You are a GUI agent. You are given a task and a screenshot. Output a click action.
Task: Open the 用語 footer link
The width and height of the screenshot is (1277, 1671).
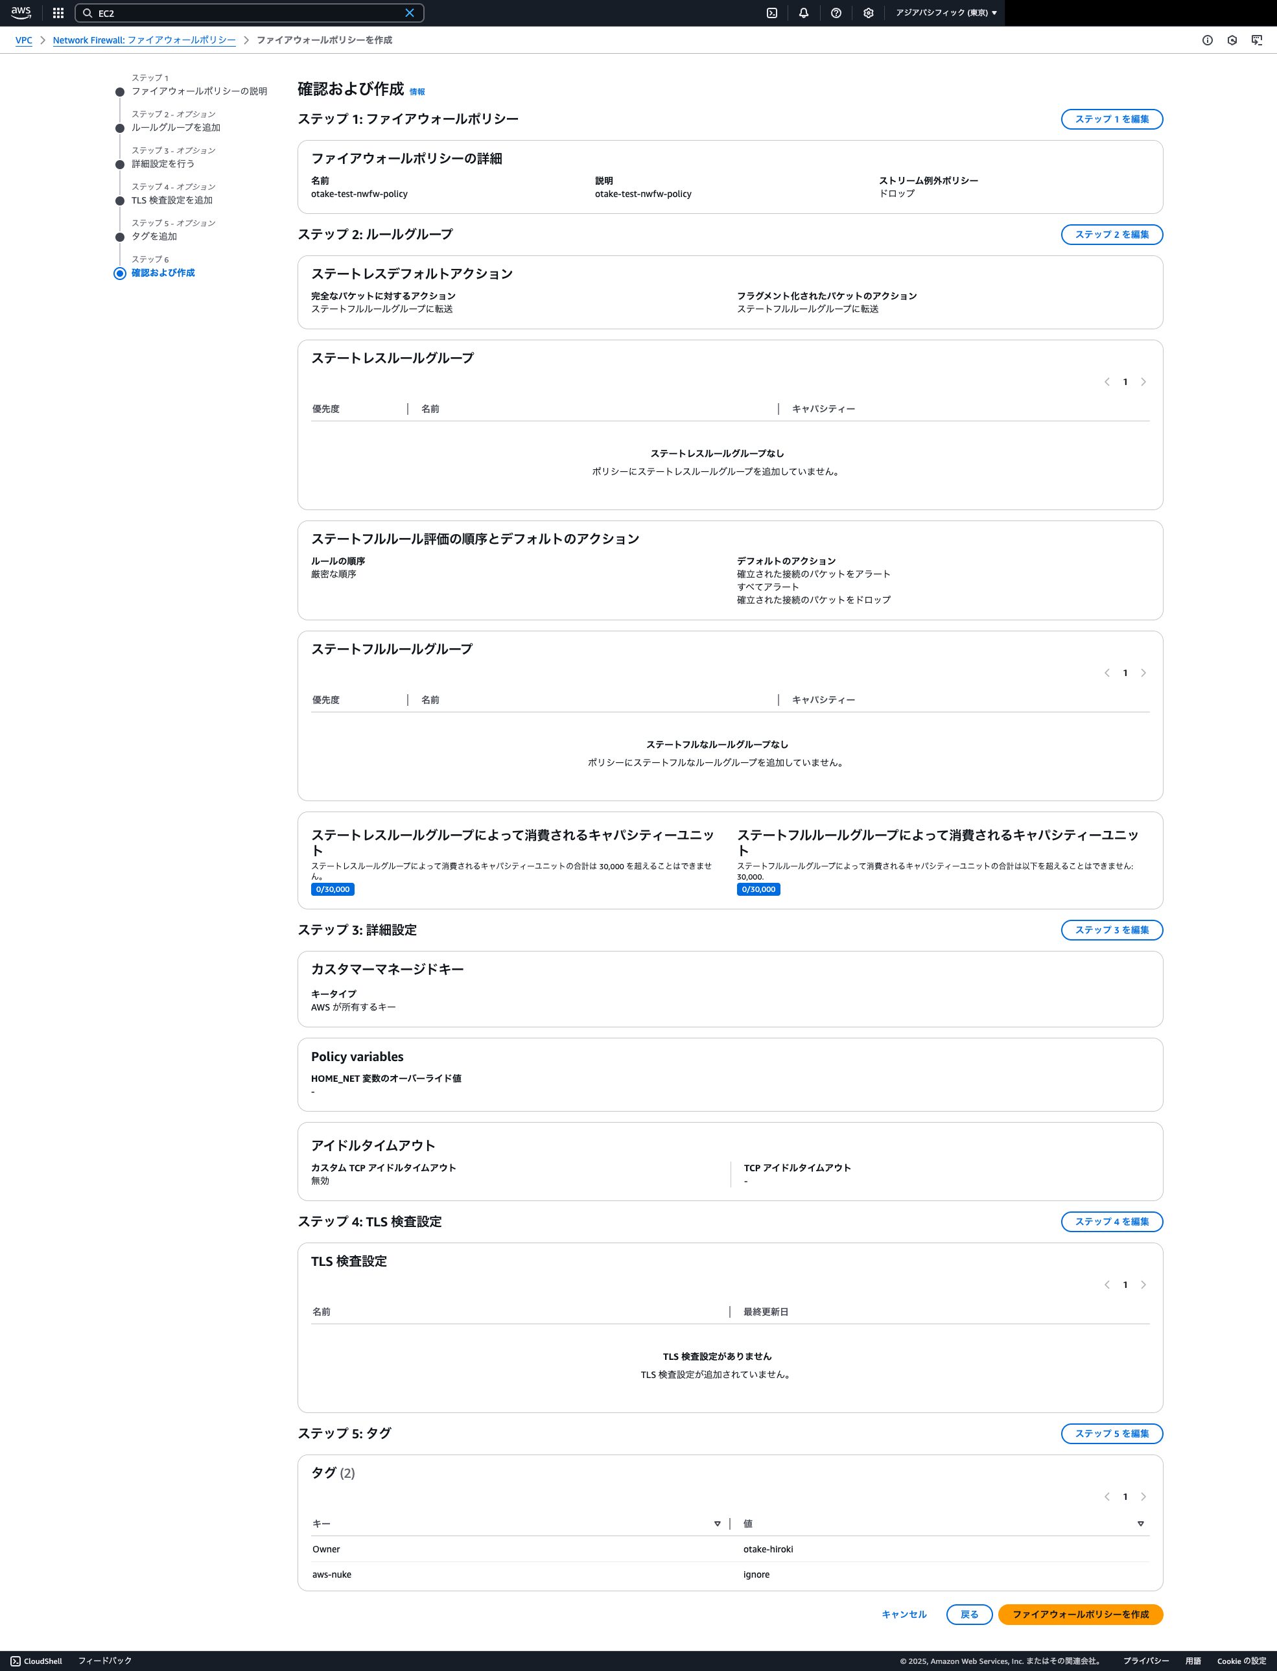[x=1193, y=1661]
